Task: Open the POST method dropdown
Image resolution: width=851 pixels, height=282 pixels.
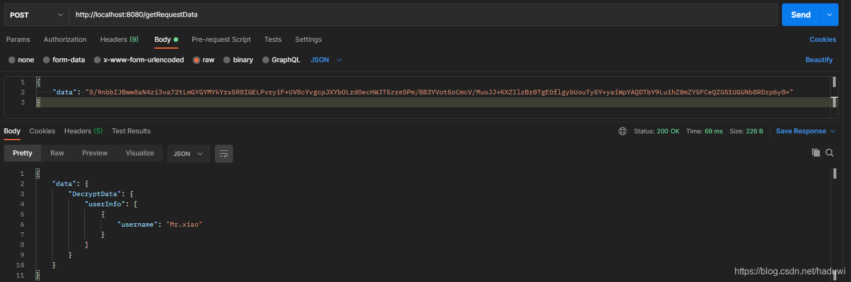Action: (37, 15)
